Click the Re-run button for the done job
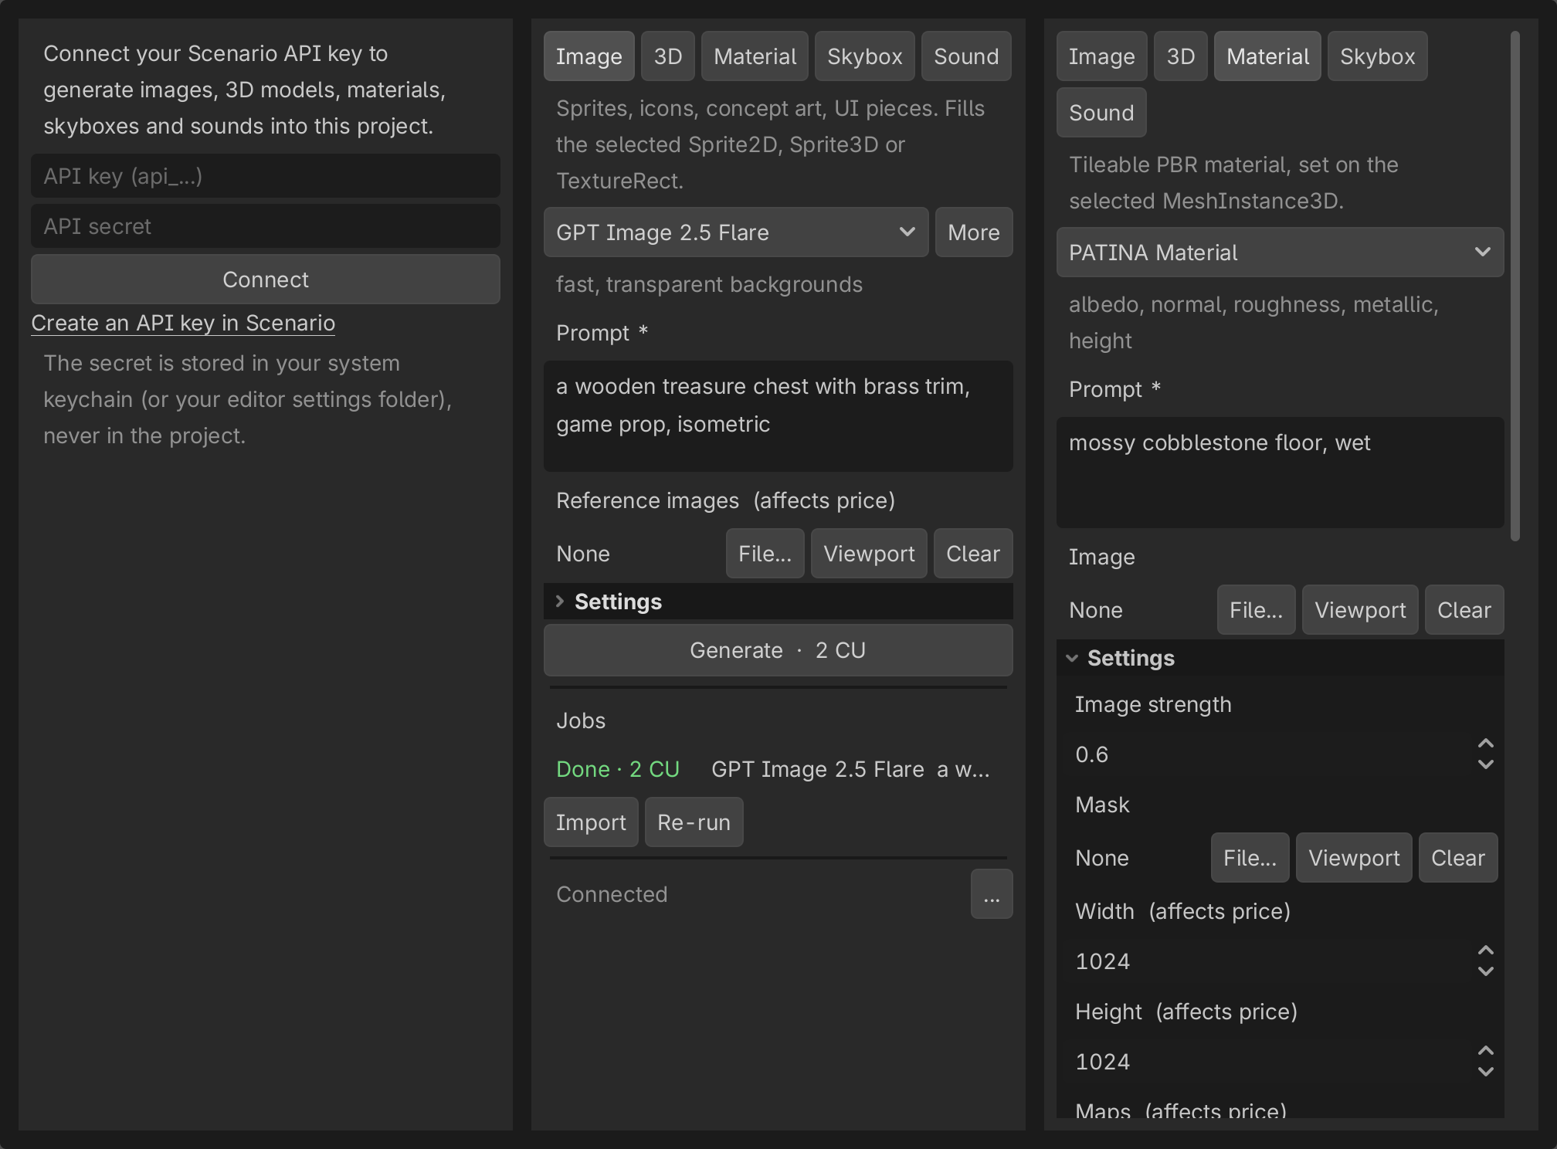Viewport: 1557px width, 1149px height. click(x=694, y=822)
